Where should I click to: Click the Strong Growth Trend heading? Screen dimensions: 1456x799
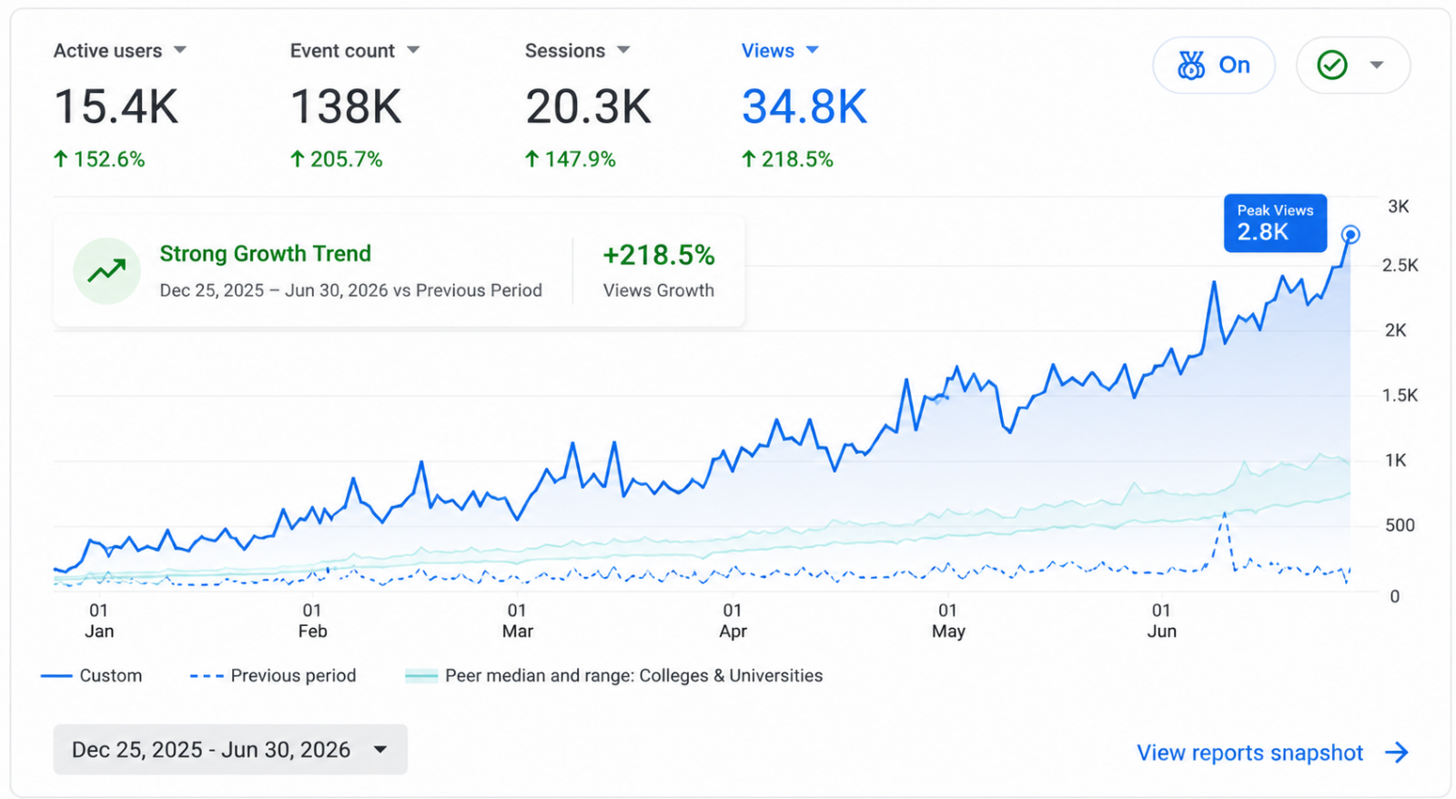pyautogui.click(x=266, y=253)
